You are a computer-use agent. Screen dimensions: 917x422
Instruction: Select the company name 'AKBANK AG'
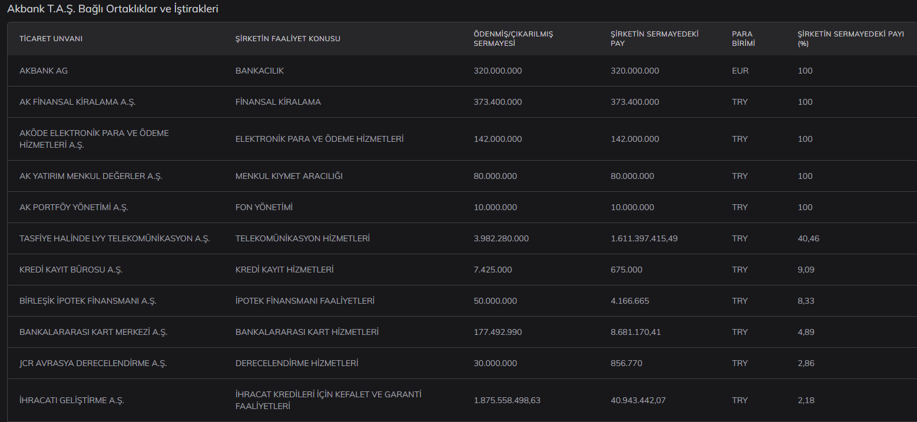click(x=44, y=71)
